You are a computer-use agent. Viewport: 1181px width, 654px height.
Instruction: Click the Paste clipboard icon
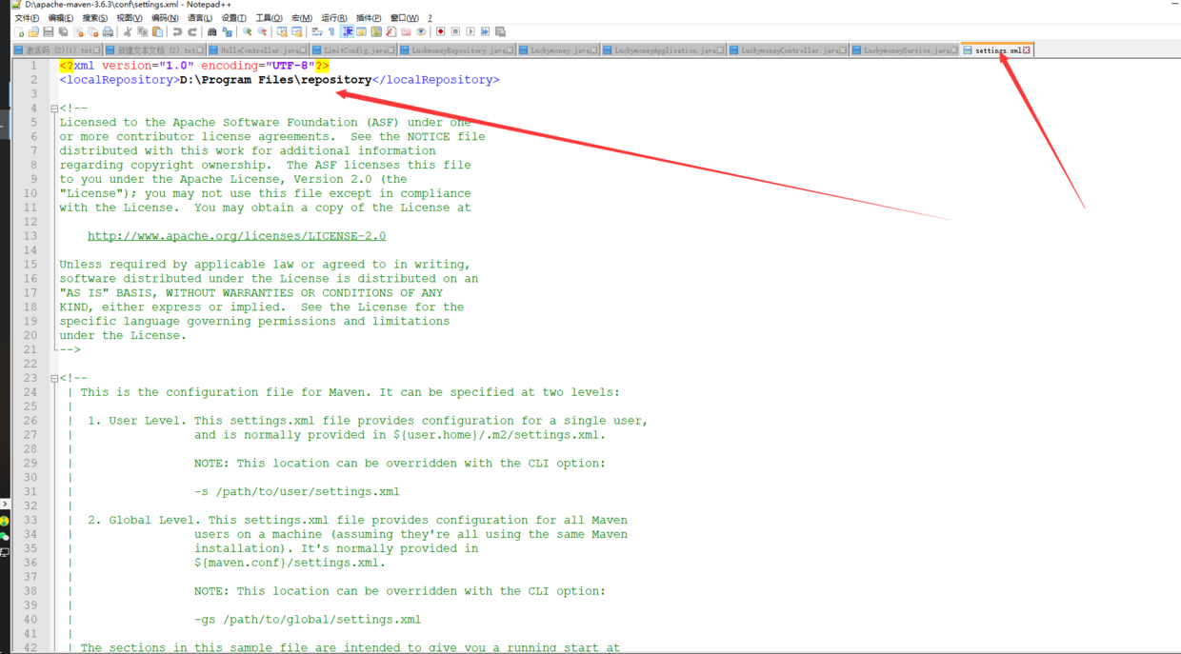157,31
